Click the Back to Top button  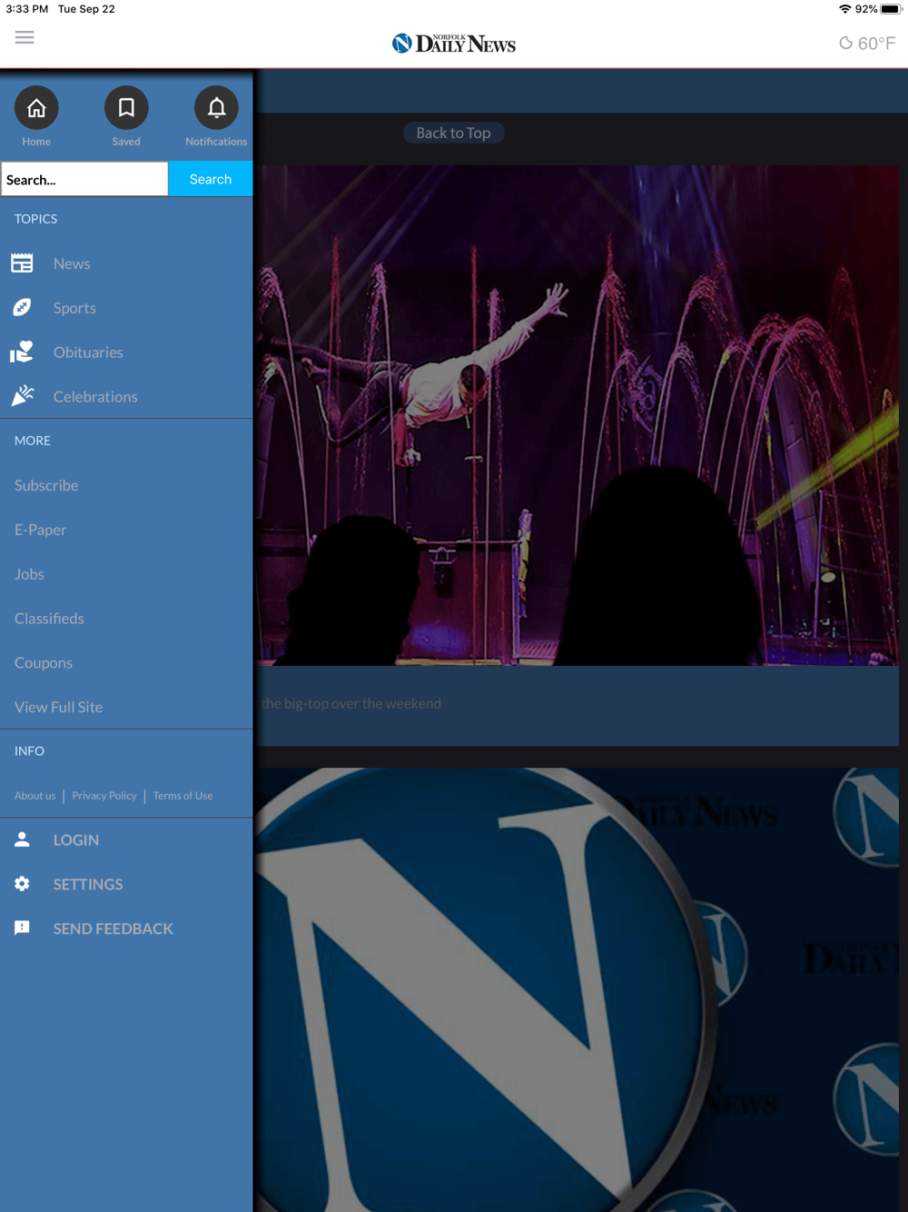[453, 133]
